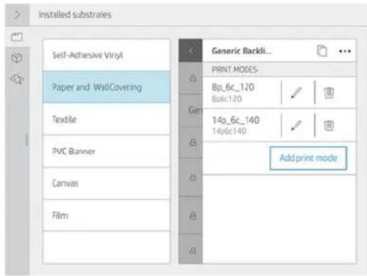
Task: Click the back chevron beside Generic Backlit
Action: [x=191, y=51]
